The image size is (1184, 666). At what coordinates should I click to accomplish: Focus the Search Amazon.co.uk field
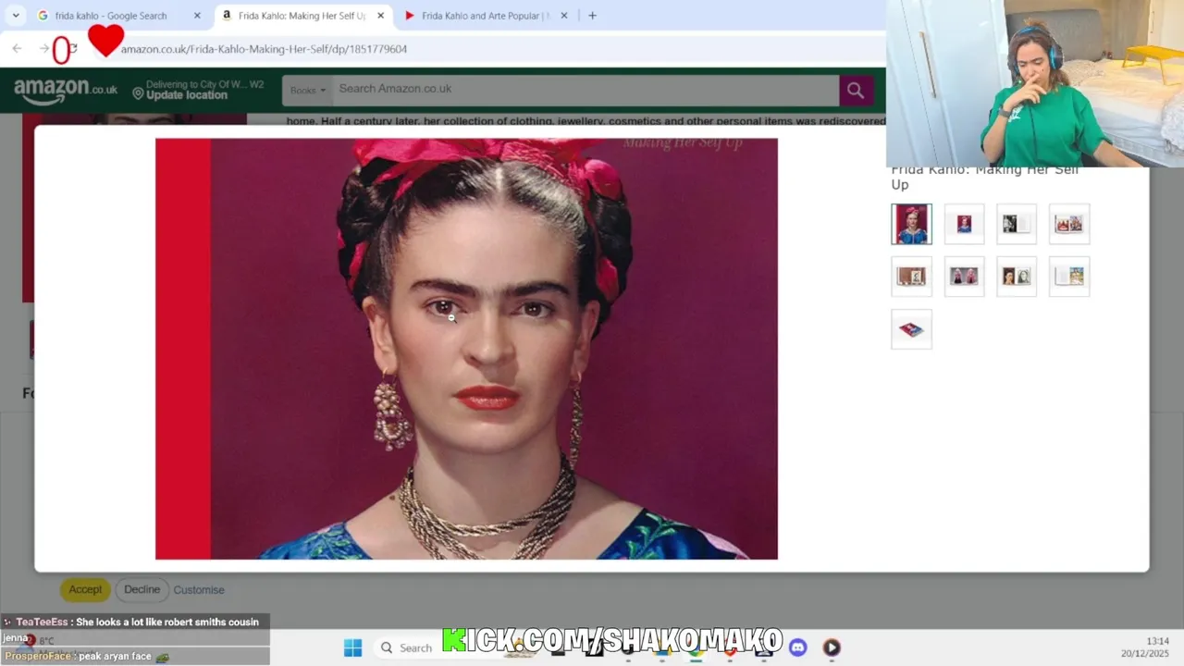click(x=586, y=90)
